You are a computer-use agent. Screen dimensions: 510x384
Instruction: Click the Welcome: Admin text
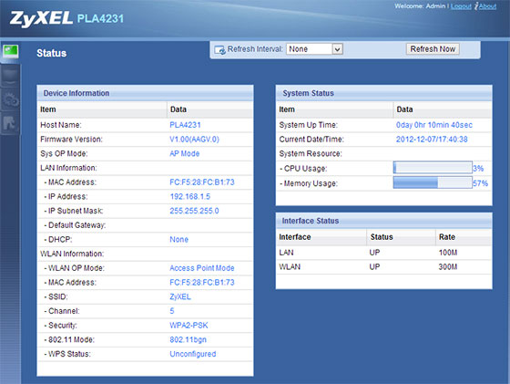420,6
